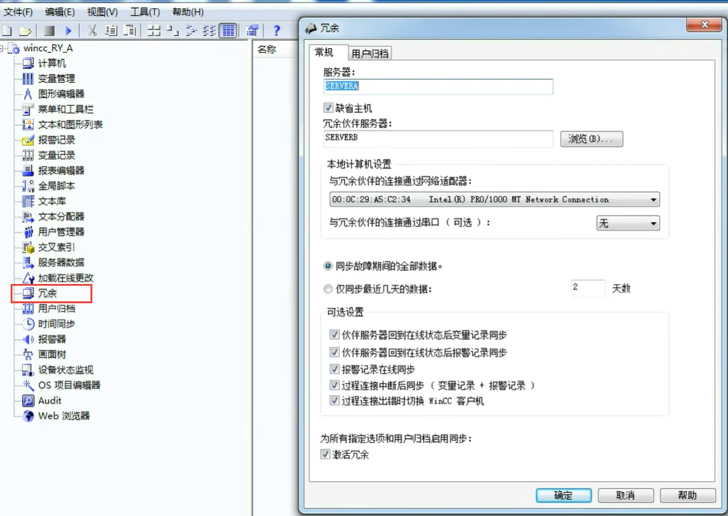Click the Deactivate runtime stop icon

49,31
